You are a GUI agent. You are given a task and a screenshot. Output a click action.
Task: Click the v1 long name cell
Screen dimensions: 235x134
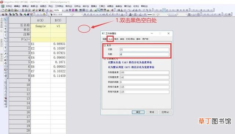58,26
